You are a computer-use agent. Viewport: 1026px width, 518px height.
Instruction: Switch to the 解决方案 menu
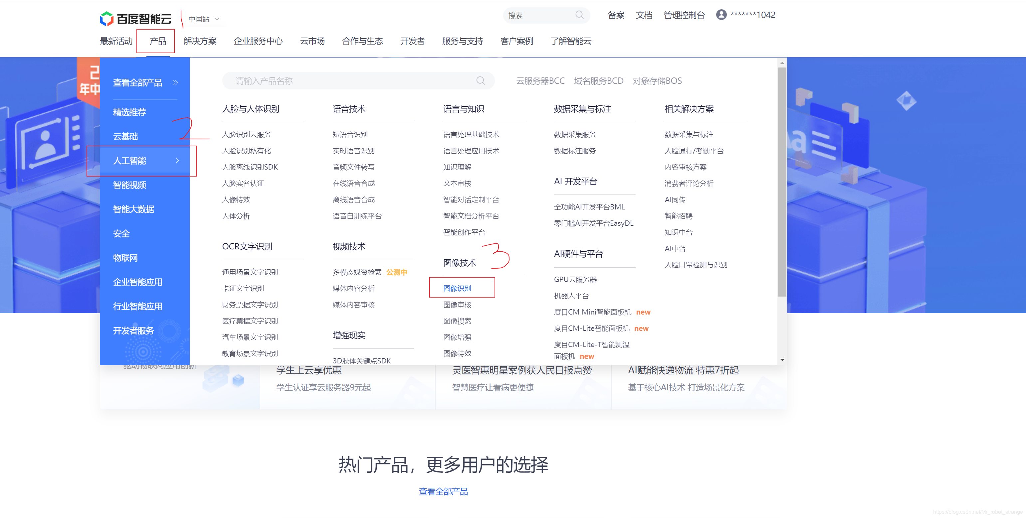click(x=200, y=41)
